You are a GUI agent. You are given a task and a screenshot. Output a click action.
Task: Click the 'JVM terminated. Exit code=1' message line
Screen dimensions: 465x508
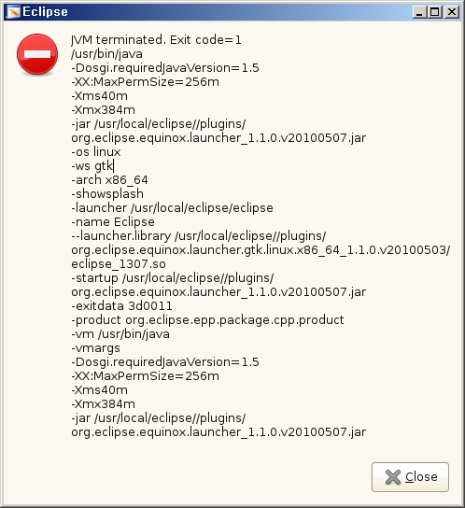click(156, 40)
